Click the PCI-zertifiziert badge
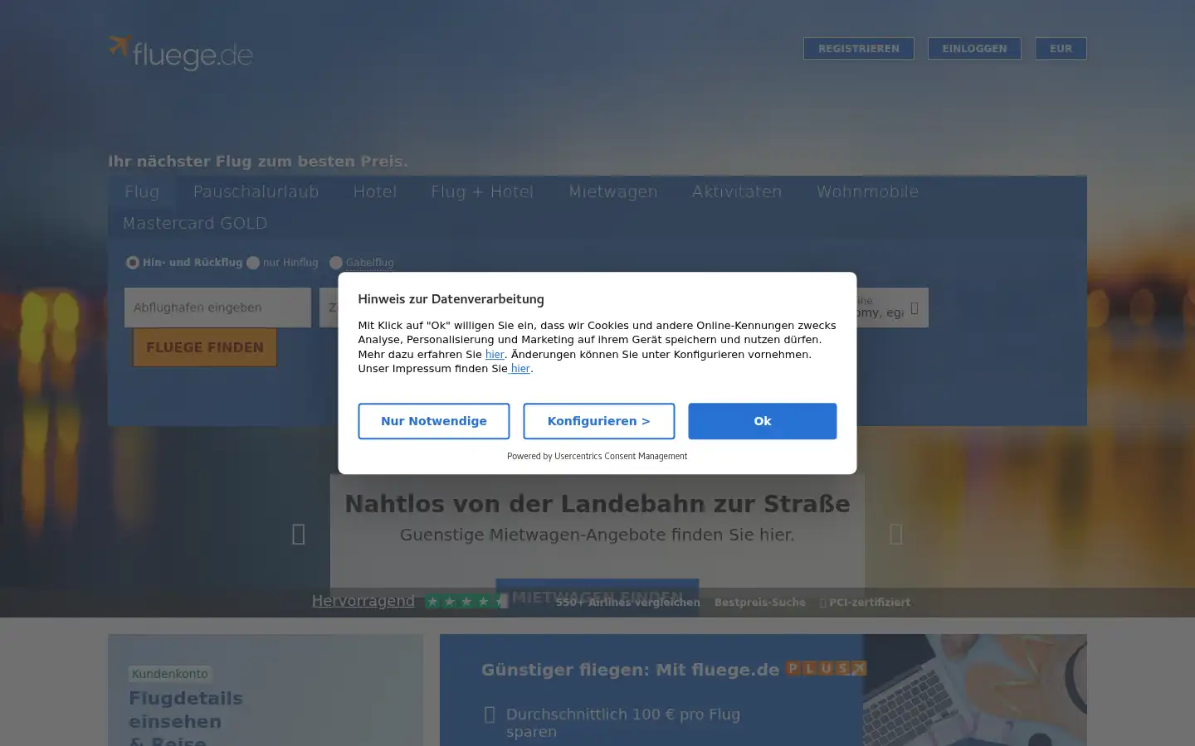The image size is (1195, 746). pyautogui.click(x=865, y=603)
